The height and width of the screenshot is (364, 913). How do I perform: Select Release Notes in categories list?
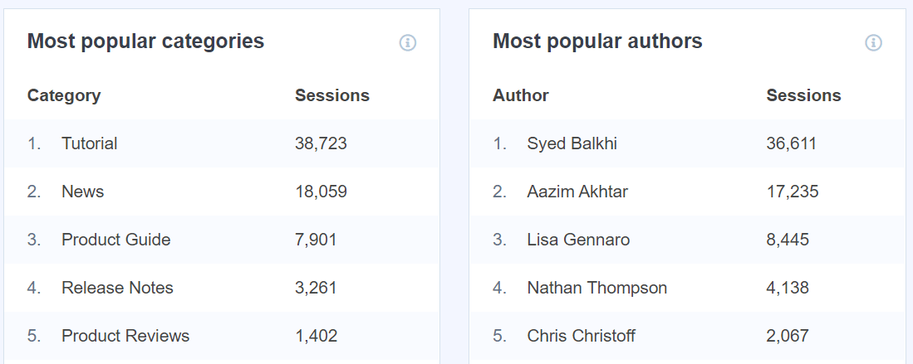pos(117,288)
